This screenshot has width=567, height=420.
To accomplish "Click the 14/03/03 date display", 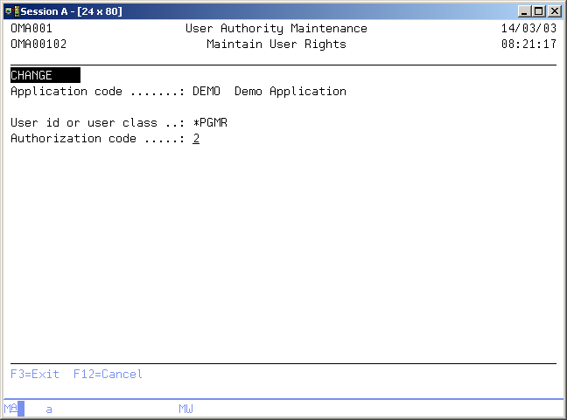I will click(528, 28).
